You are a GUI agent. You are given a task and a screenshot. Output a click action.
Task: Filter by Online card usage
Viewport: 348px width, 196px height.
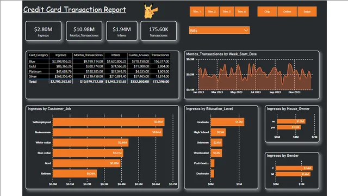[287, 11]
